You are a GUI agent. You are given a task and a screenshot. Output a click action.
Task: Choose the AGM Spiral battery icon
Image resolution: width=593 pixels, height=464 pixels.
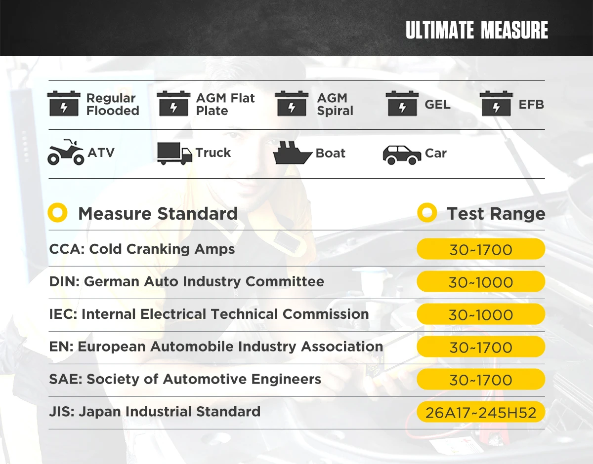(x=291, y=104)
